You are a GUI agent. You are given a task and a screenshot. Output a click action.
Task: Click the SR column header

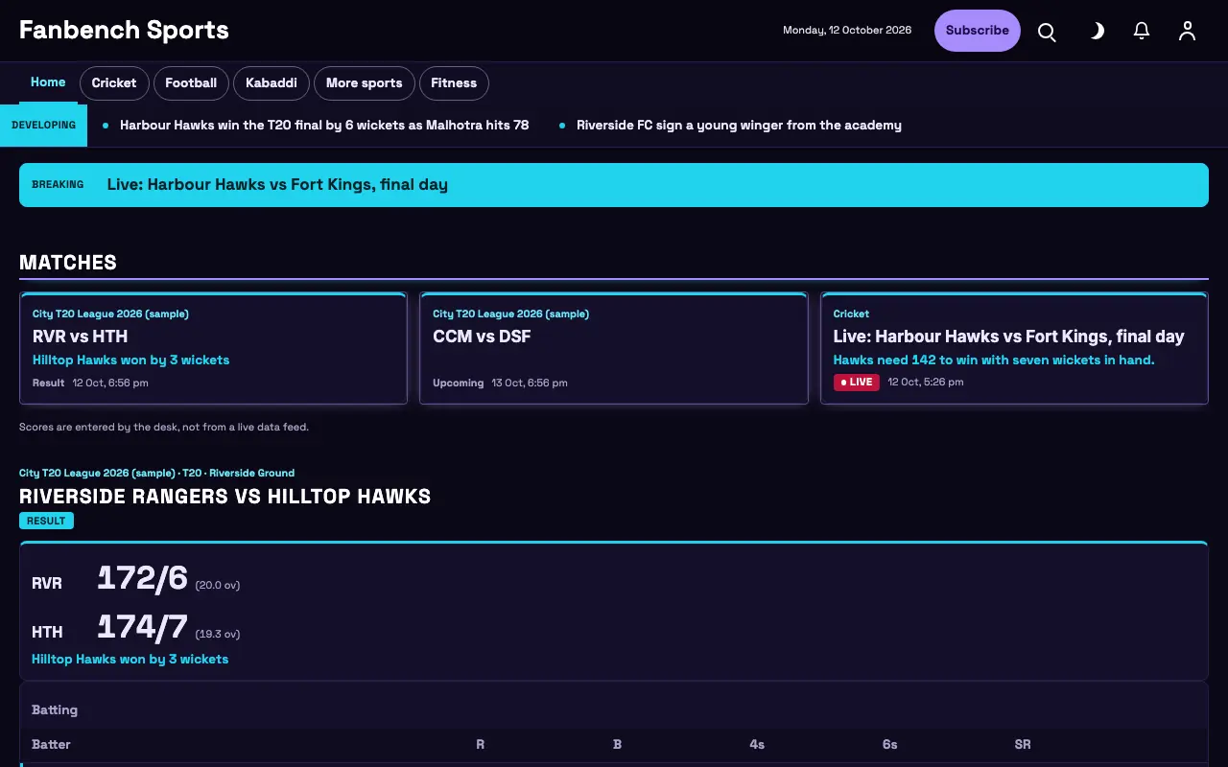[1023, 744]
